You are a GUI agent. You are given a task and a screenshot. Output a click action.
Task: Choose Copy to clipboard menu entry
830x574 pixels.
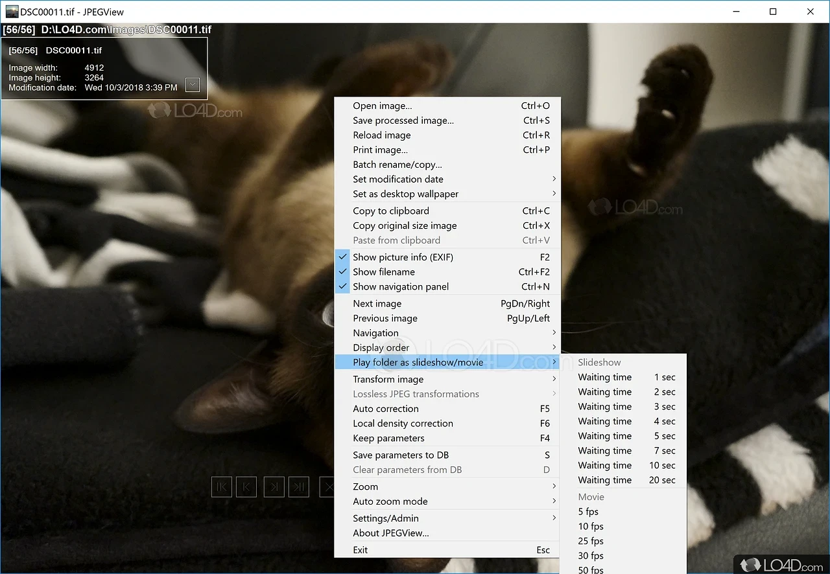(447, 211)
